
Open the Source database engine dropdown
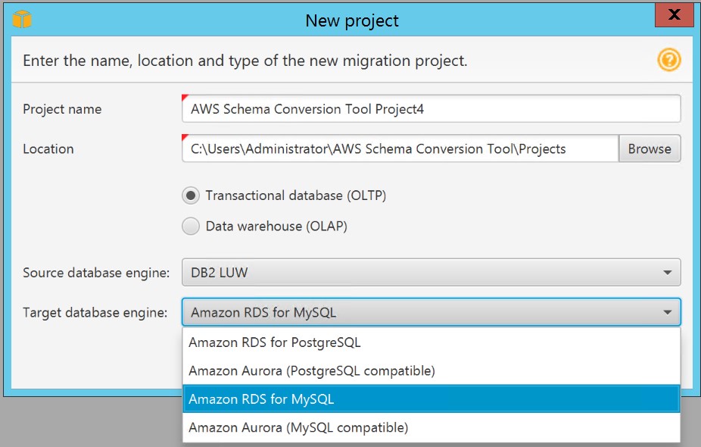(x=431, y=273)
